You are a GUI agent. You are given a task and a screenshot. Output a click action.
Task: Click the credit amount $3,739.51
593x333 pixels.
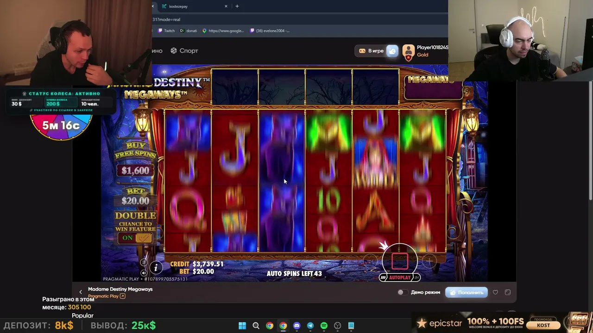coord(208,264)
